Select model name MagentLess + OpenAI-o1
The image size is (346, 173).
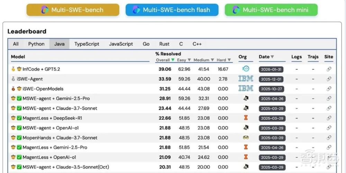tap(49, 157)
